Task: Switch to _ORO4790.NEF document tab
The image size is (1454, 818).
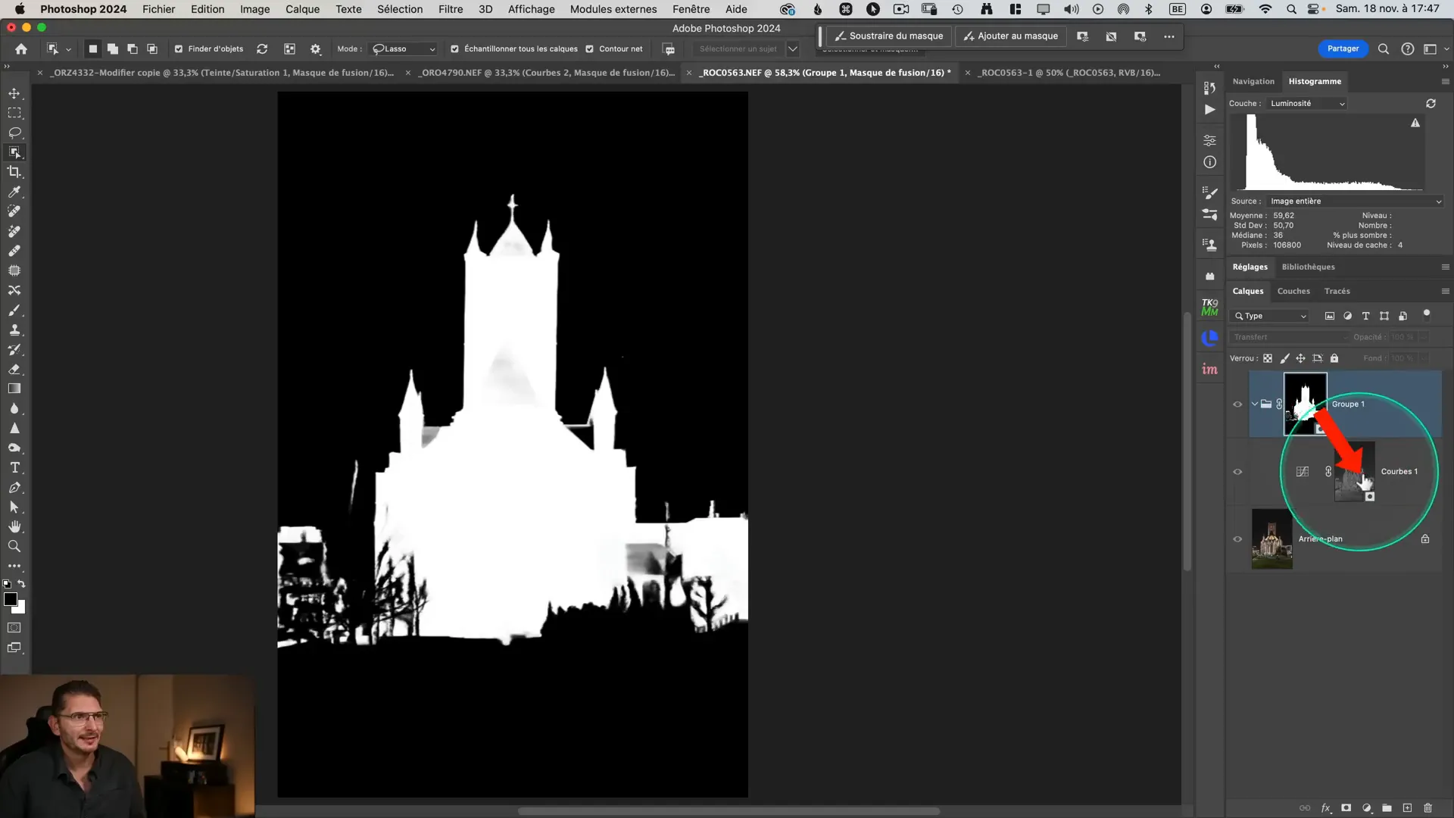Action: click(x=548, y=73)
